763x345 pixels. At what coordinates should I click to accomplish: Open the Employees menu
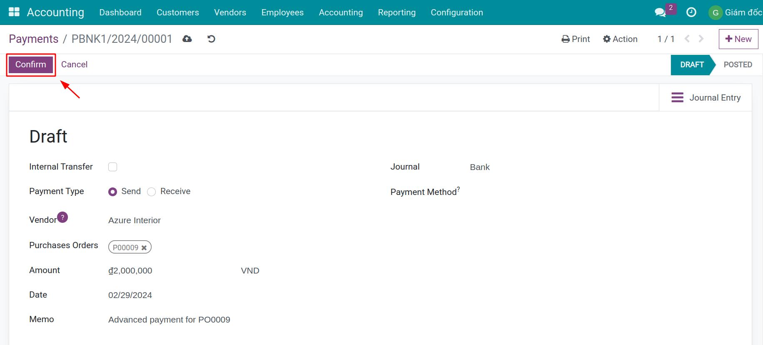[282, 12]
